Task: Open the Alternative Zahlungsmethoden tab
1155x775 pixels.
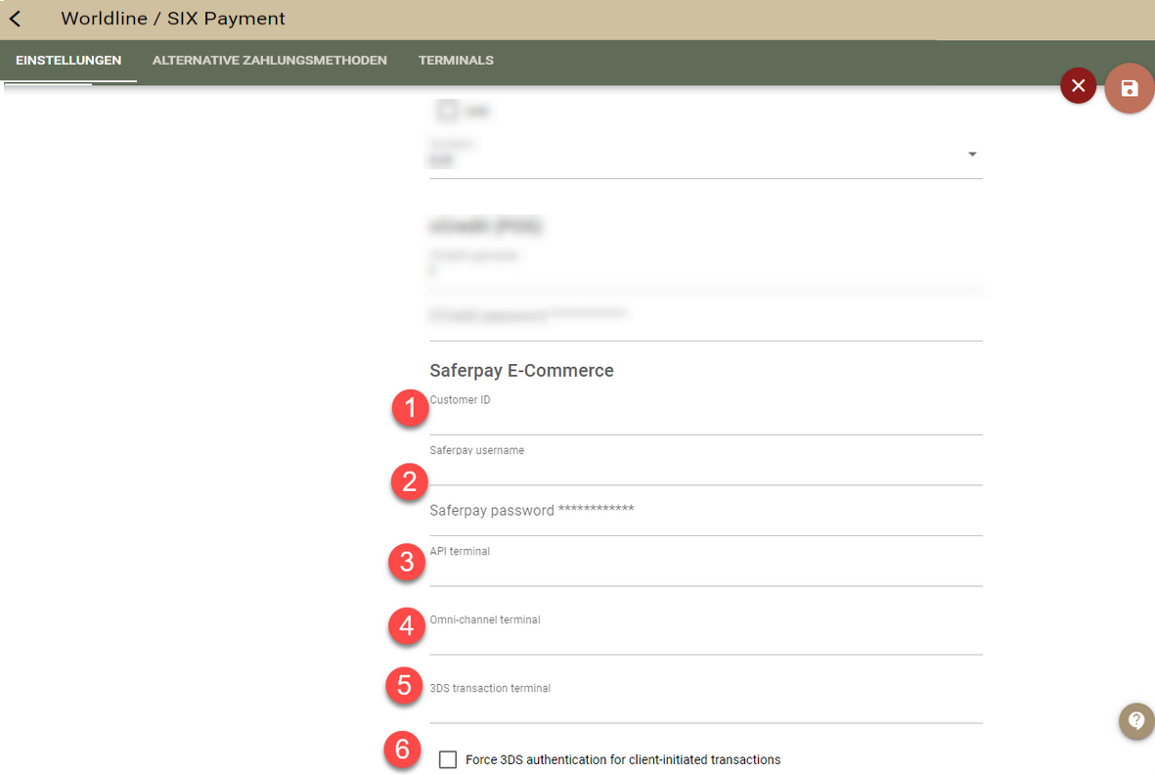Action: (270, 61)
